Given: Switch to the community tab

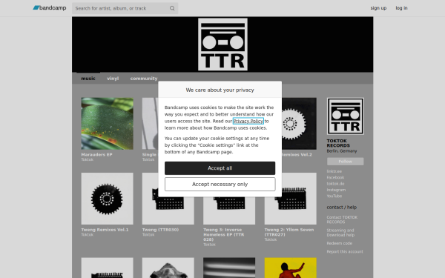Looking at the screenshot, I should pyautogui.click(x=144, y=79).
